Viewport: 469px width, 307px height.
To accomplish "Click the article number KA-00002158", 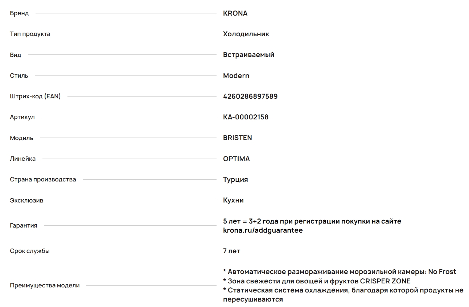I will [246, 117].
